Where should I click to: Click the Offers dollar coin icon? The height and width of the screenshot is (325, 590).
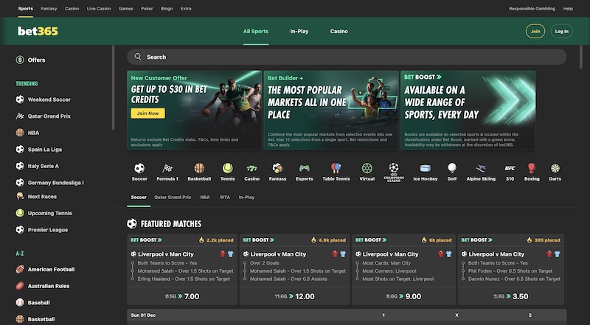[20, 60]
